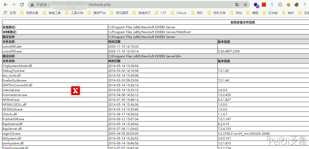Bookmark this page with the star
Viewport: 309px width, 149px height.
point(245,5)
